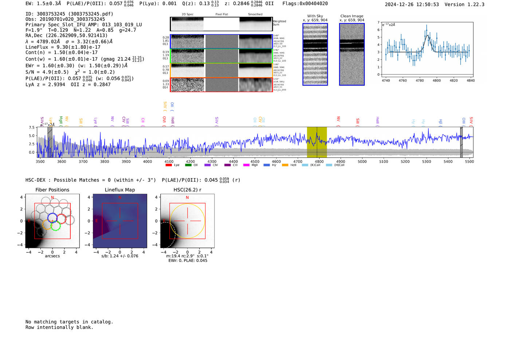Select the ID: 3003753245 line
Image resolution: width=510 pixels, height=347 pixels.
pos(69,14)
